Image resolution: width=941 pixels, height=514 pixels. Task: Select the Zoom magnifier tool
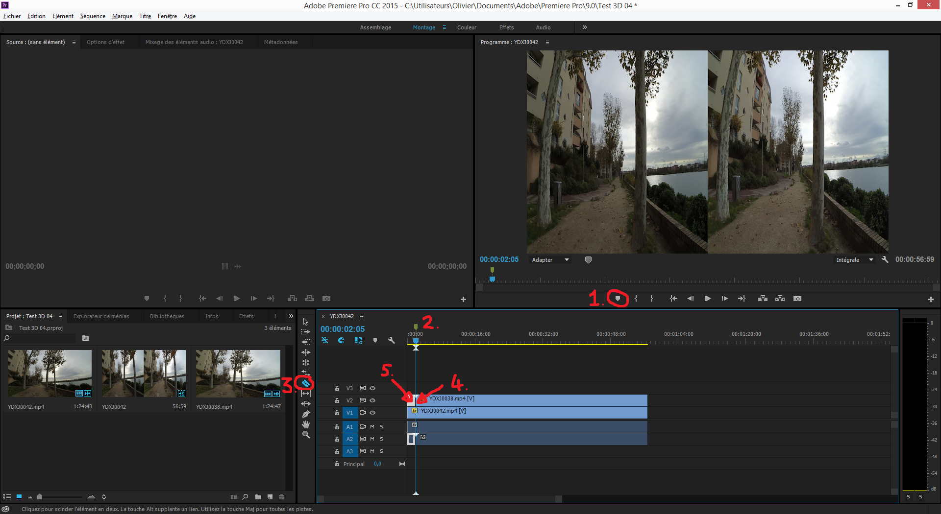pyautogui.click(x=305, y=435)
